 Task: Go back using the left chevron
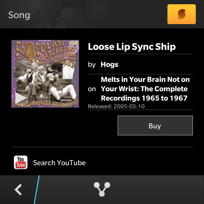point(18,190)
